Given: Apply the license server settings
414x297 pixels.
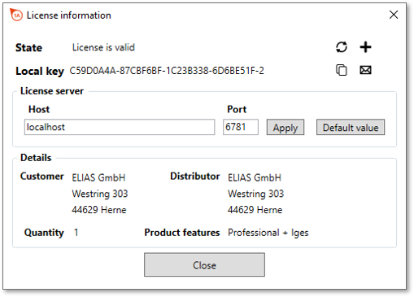Looking at the screenshot, I should (285, 127).
